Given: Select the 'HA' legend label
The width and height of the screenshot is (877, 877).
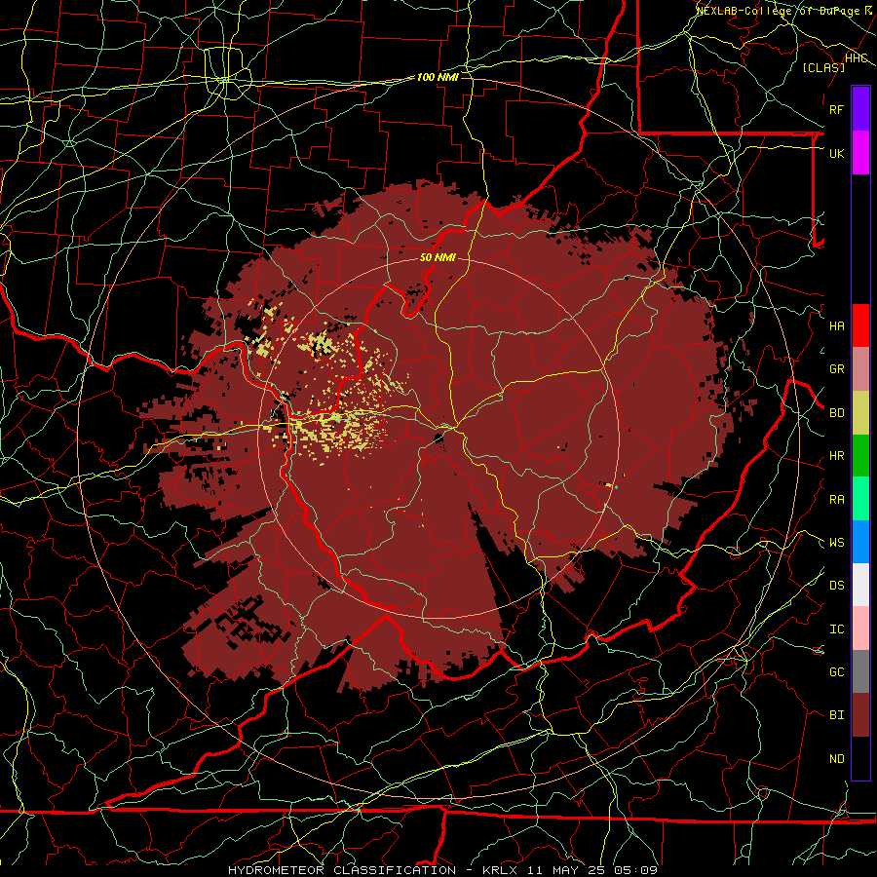Looking at the screenshot, I should (836, 326).
